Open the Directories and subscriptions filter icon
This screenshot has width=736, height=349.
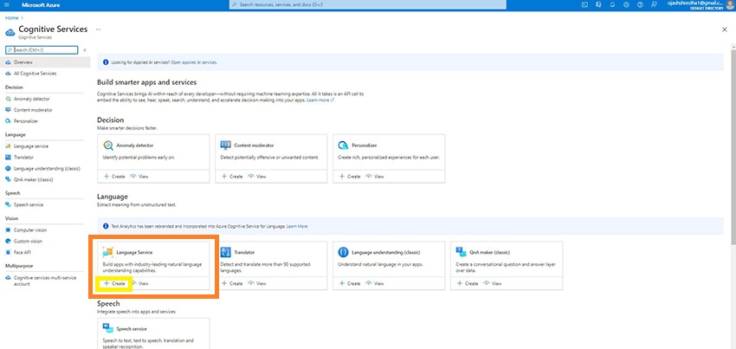[x=598, y=4]
